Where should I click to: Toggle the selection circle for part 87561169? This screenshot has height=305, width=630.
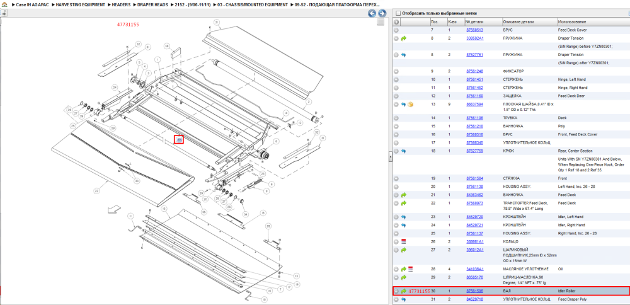tap(396, 96)
